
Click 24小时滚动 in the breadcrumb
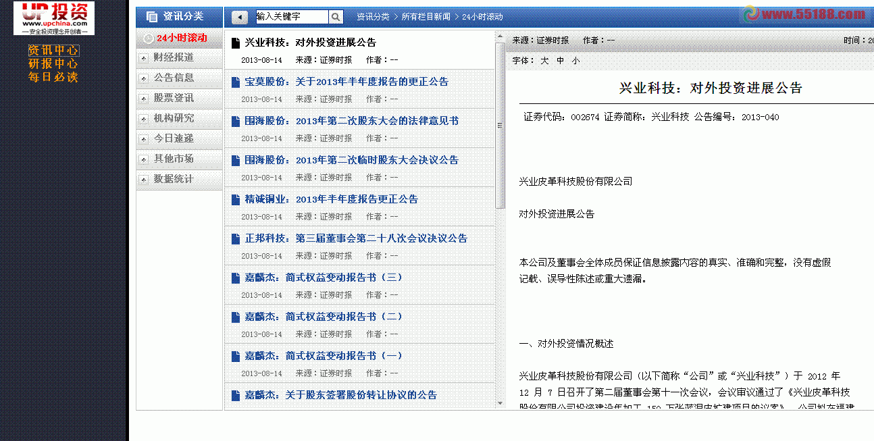coord(482,17)
